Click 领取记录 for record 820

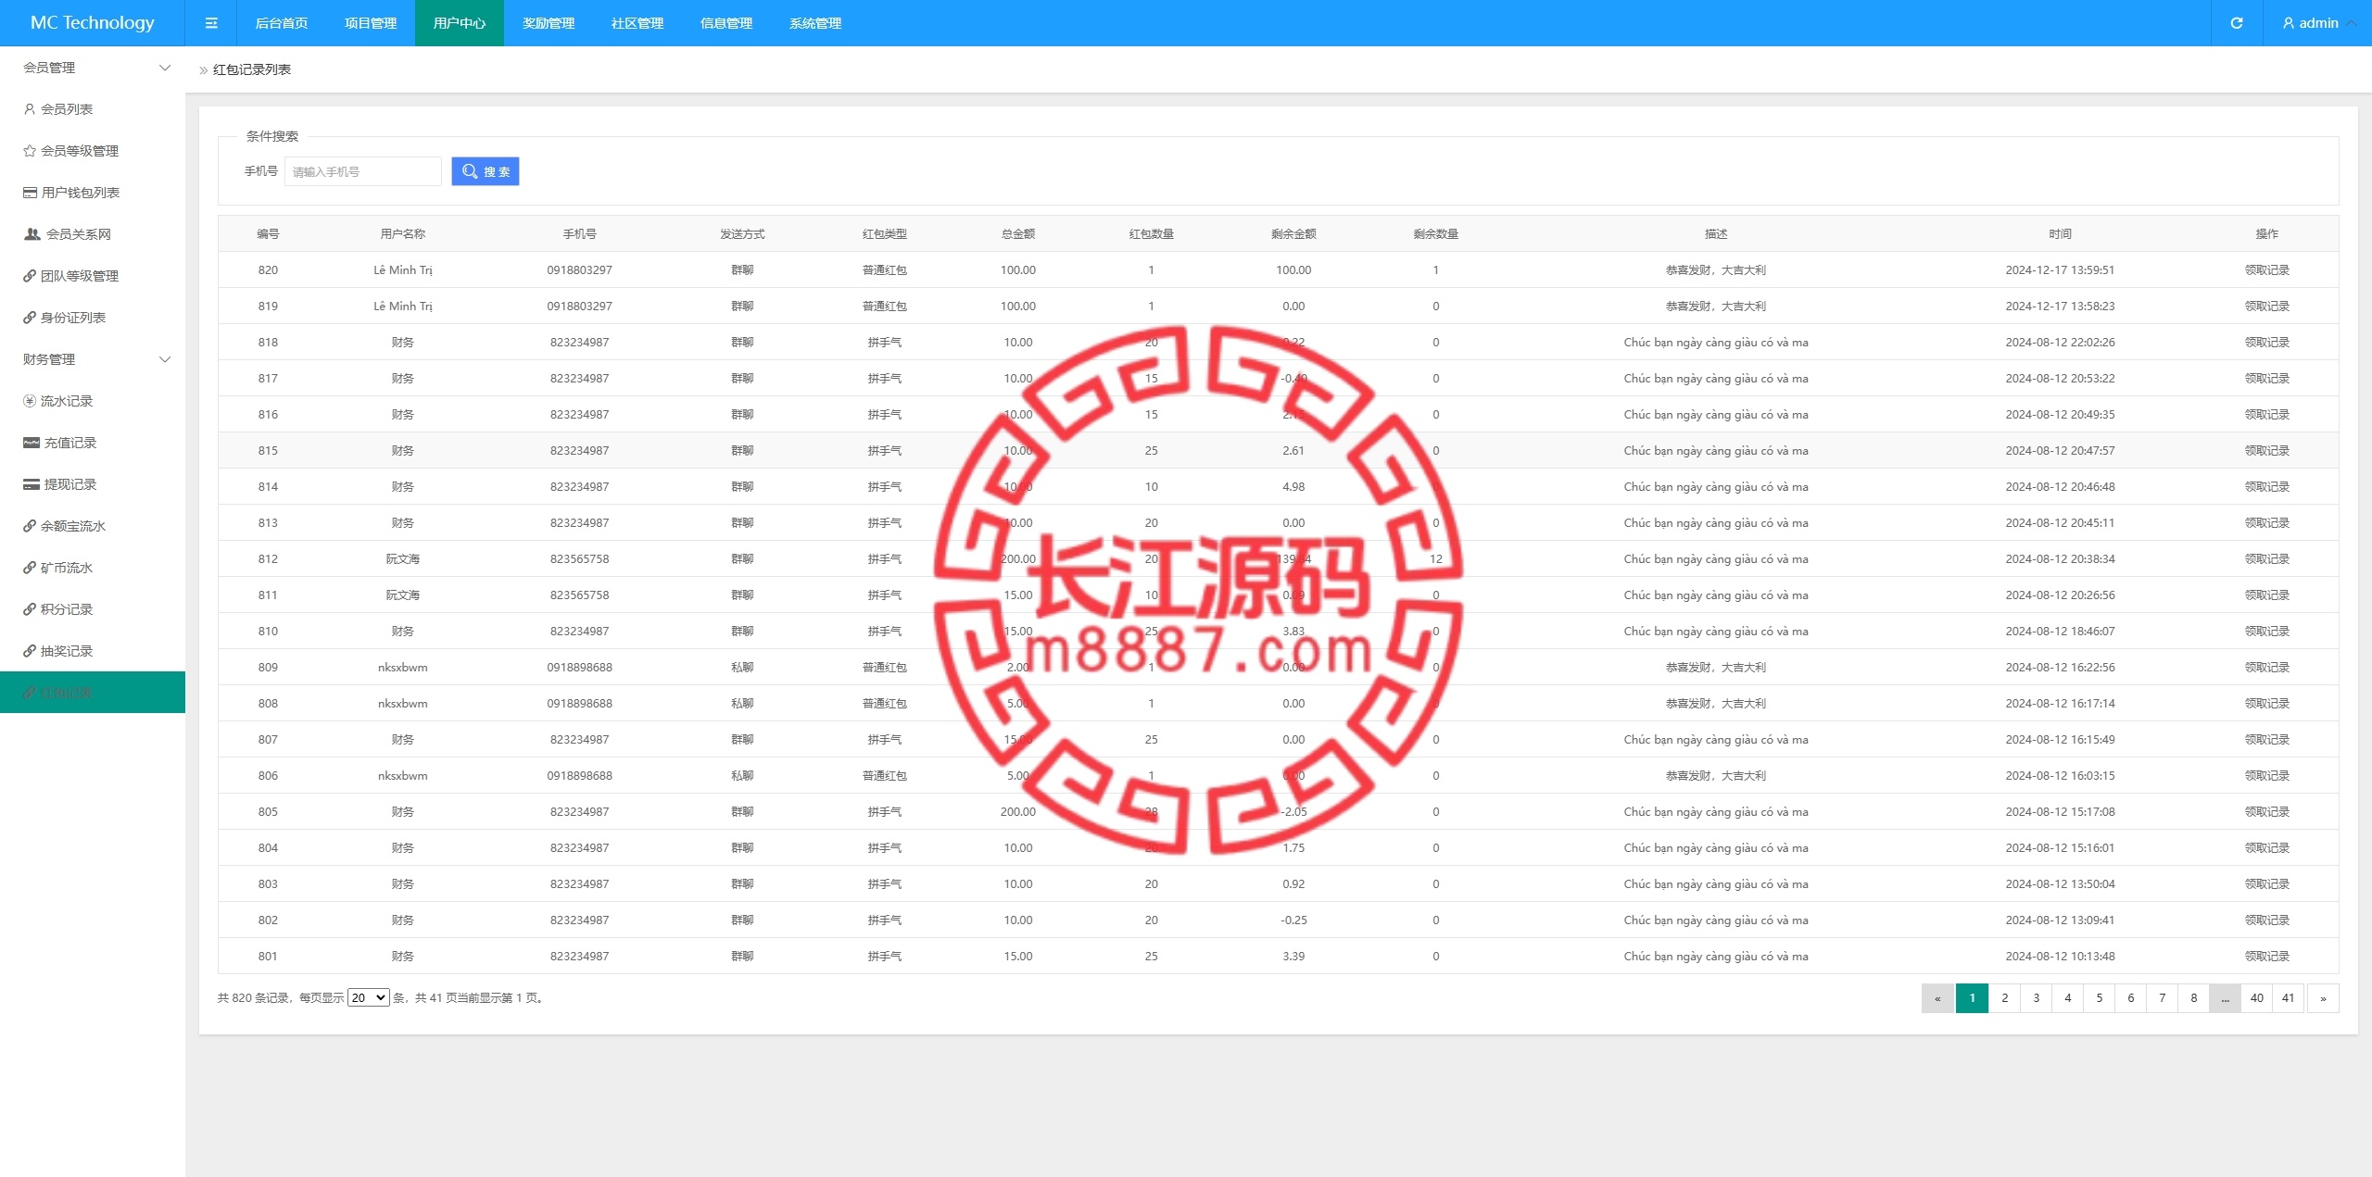[x=2266, y=270]
